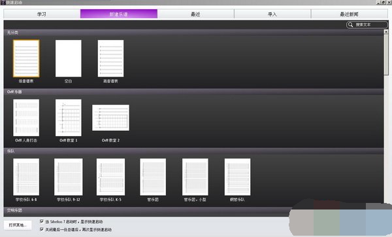This screenshot has height=237, width=392.
Task: Go to the 导入 (Import) tab
Action: point(272,14)
